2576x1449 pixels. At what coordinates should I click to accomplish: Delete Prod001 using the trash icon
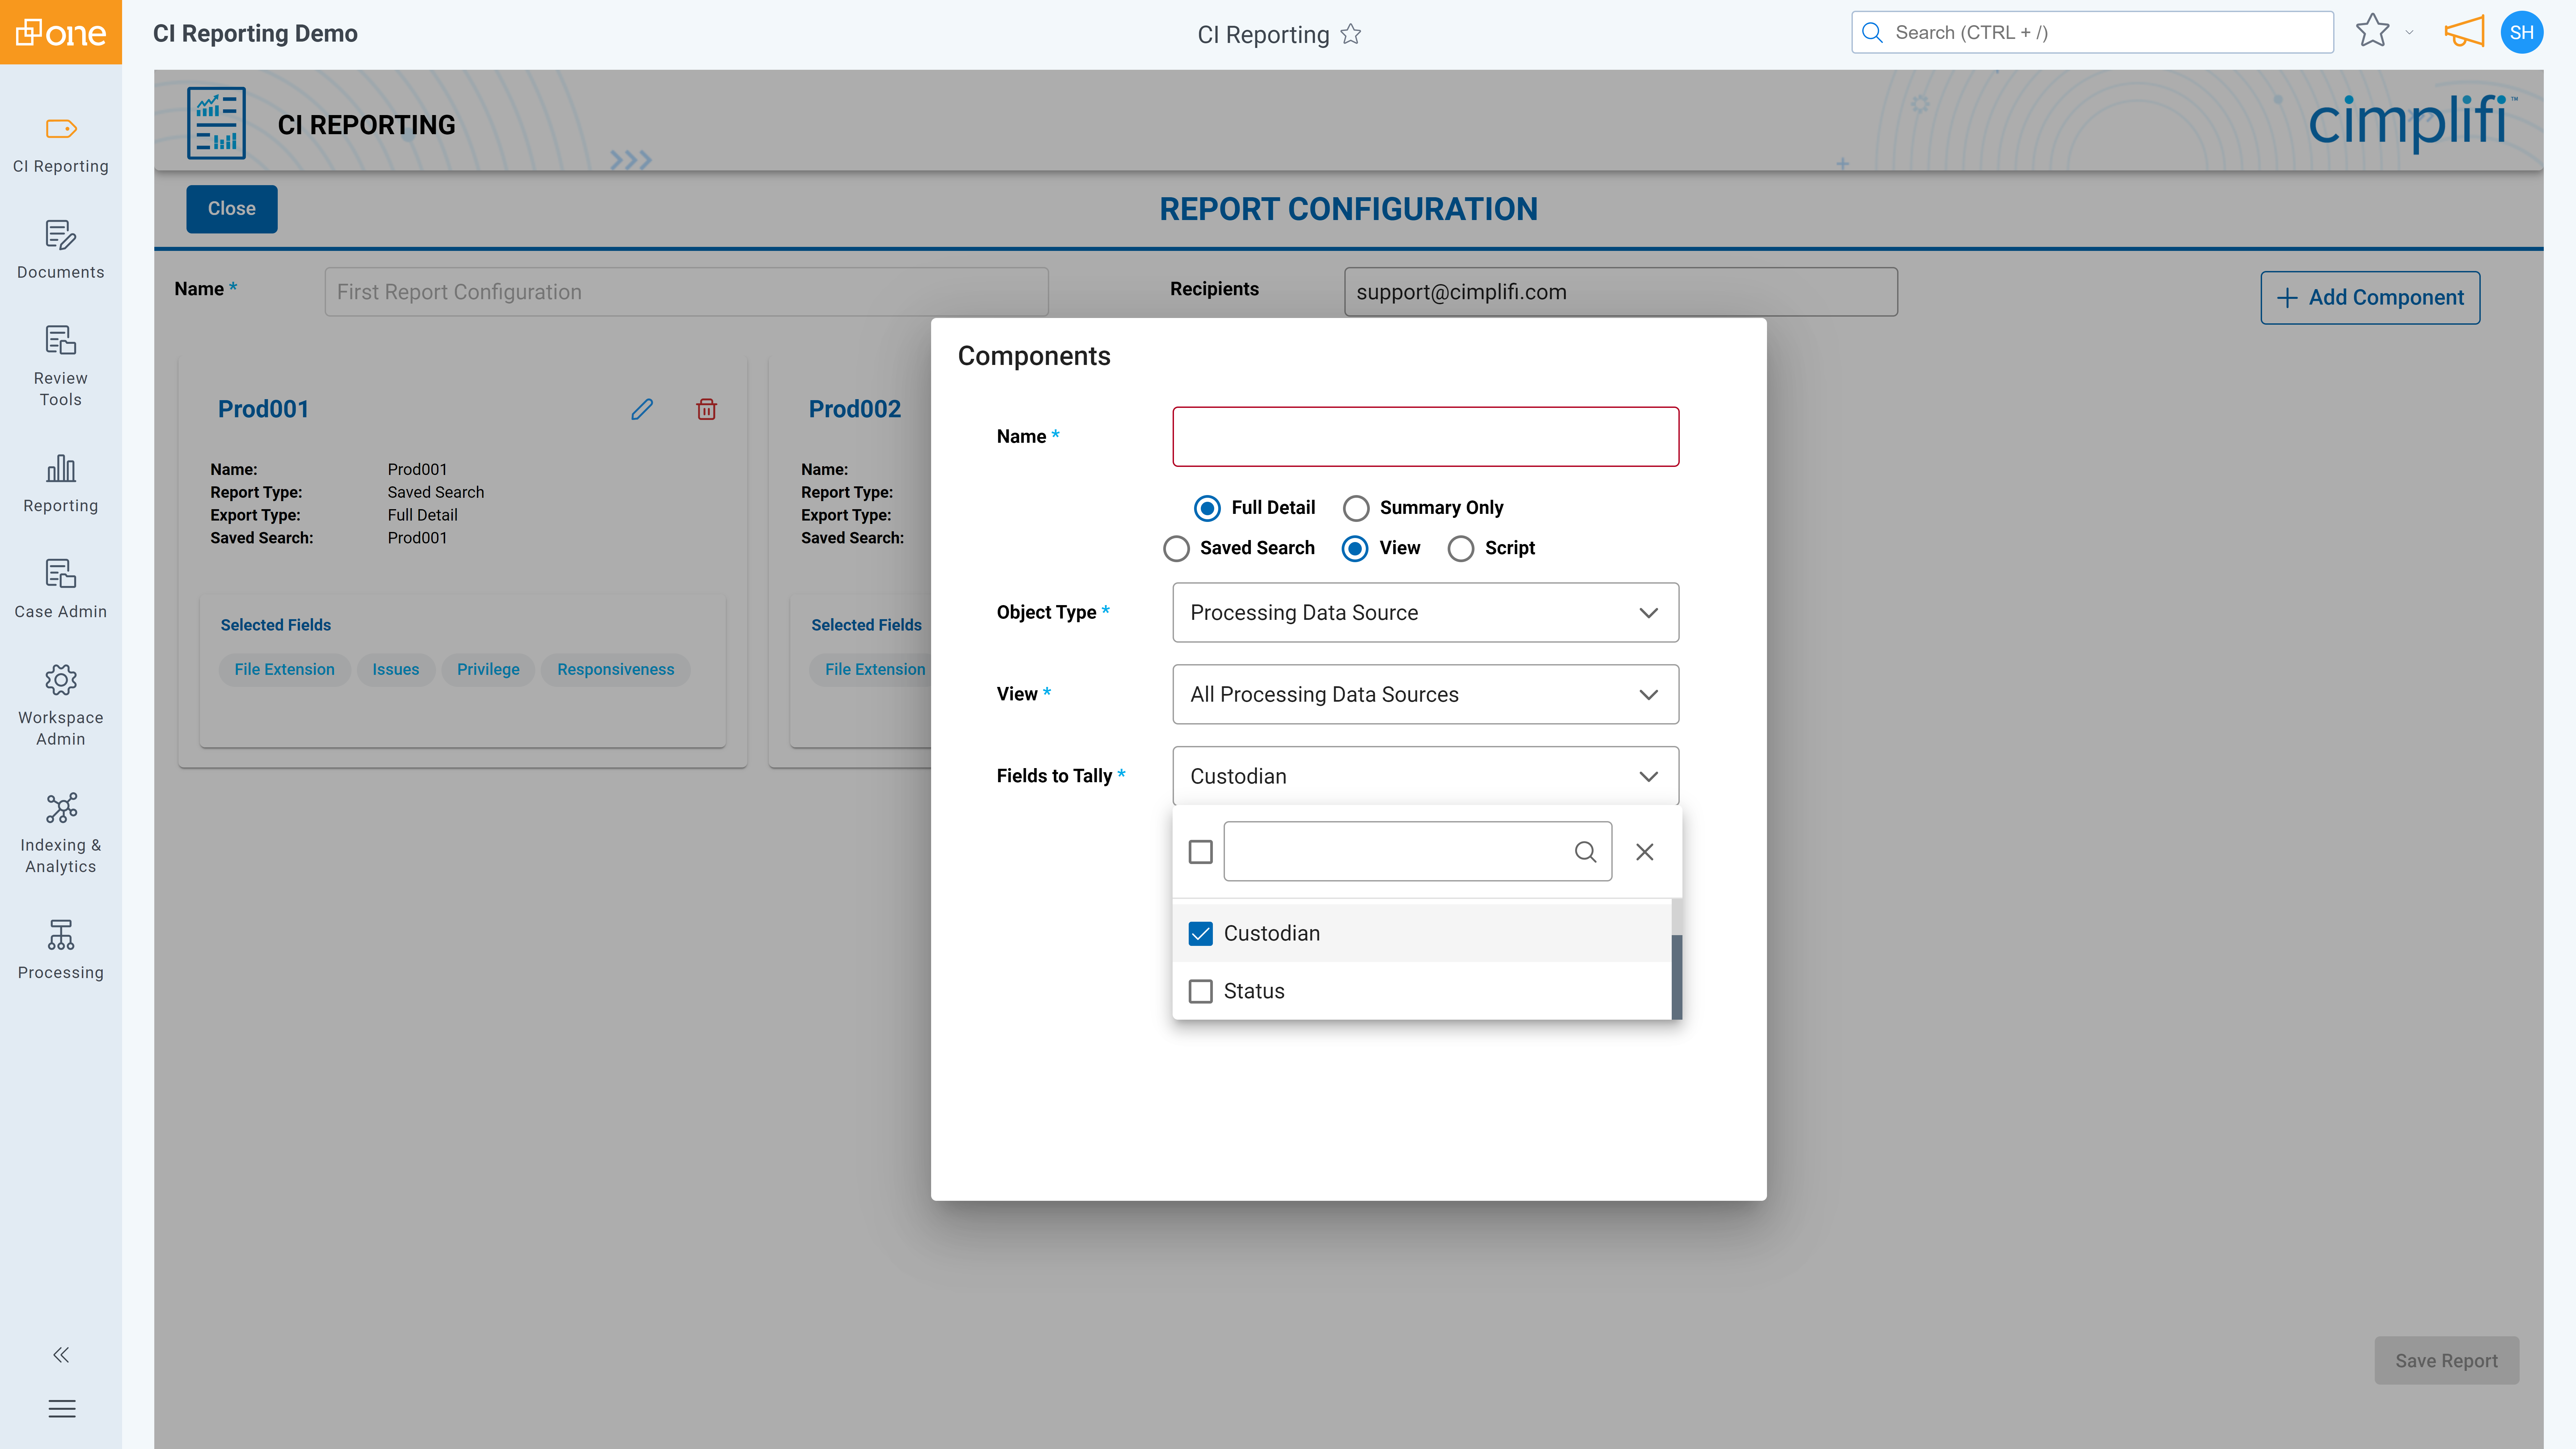(706, 409)
